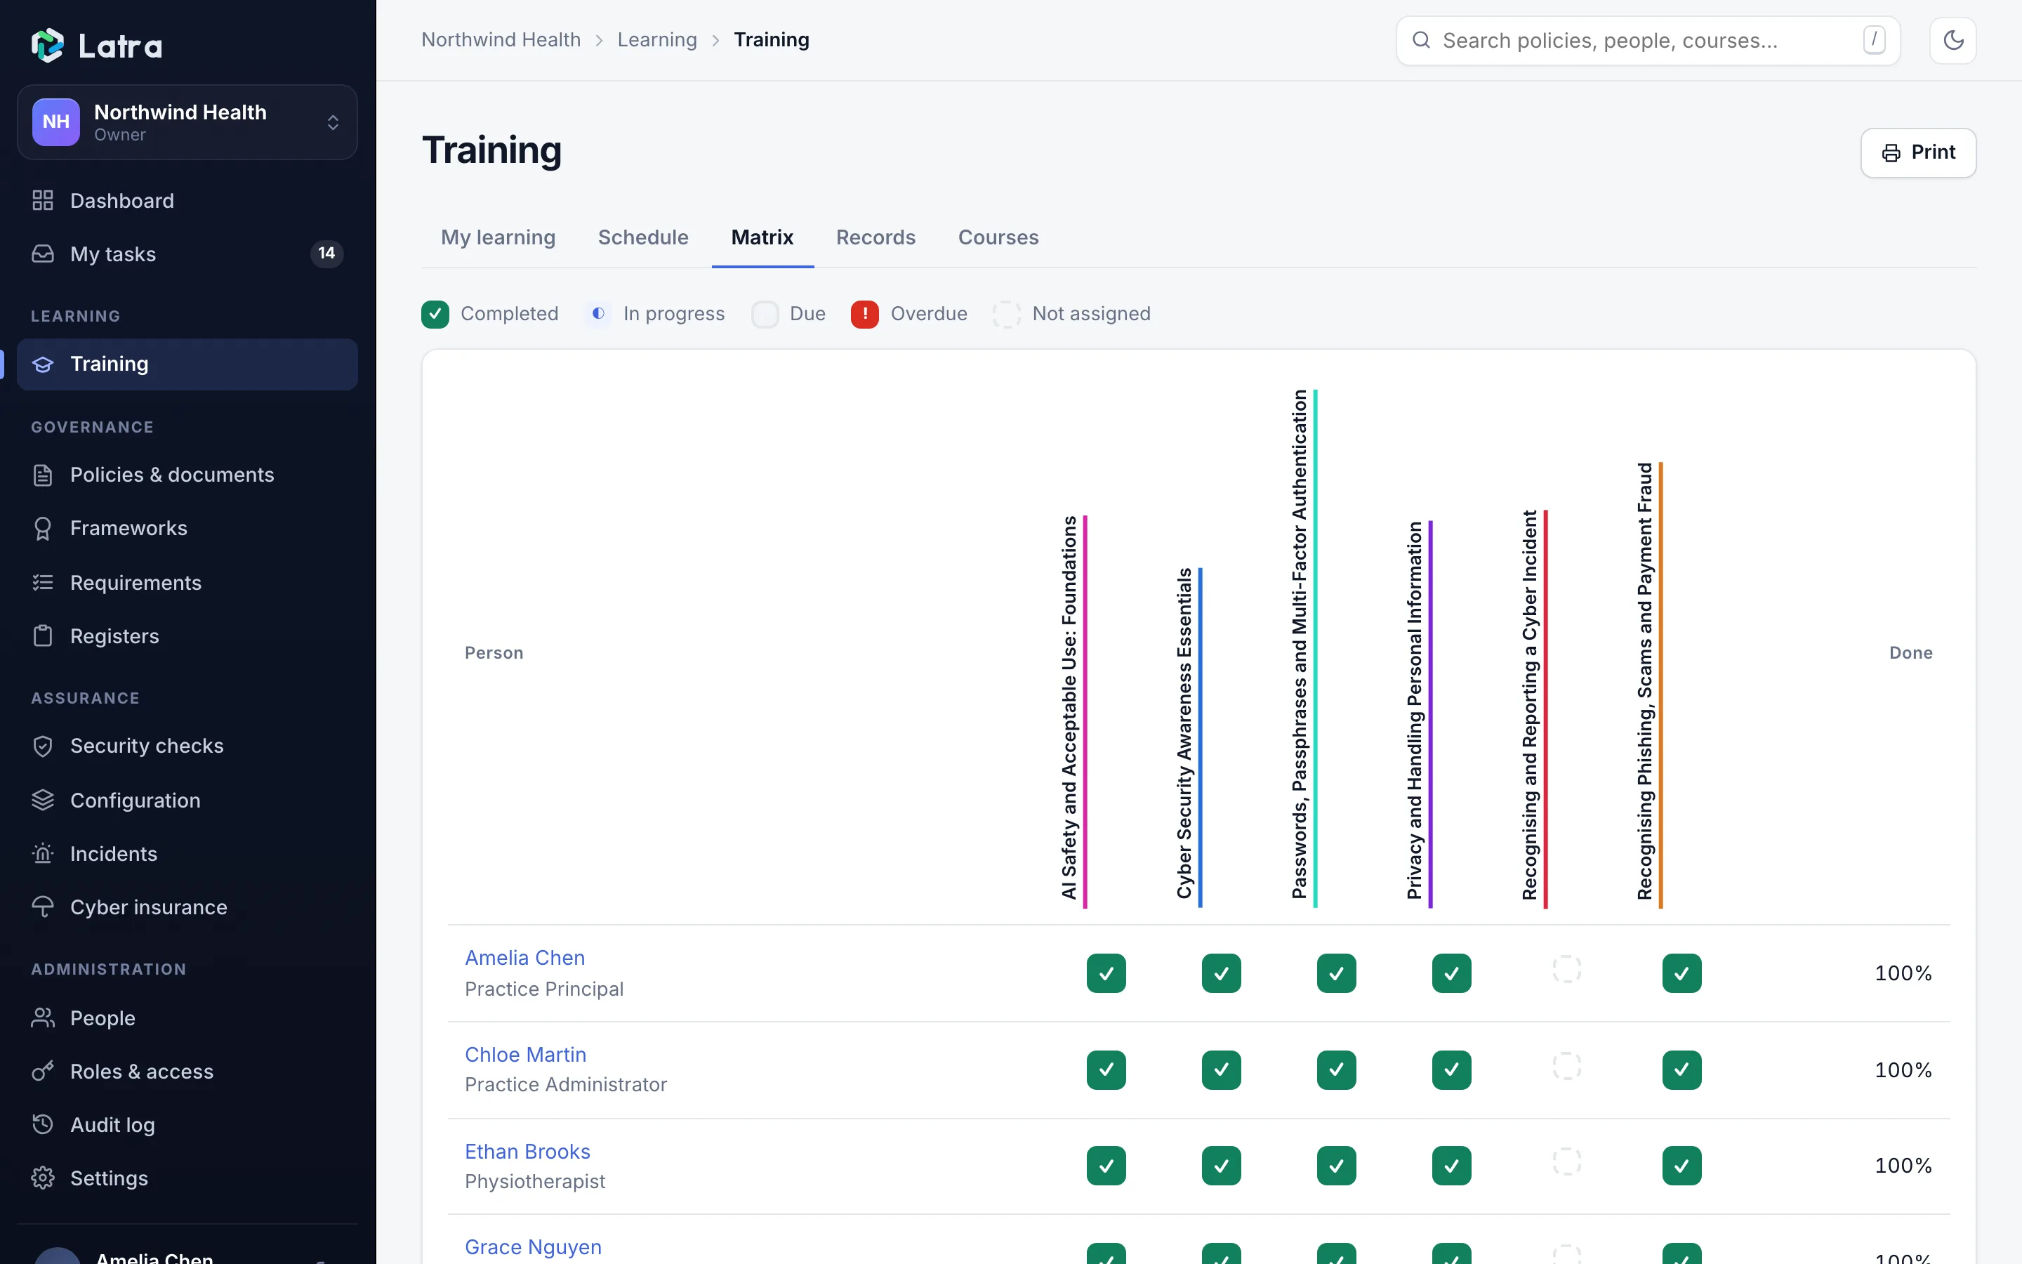The width and height of the screenshot is (2022, 1264).
Task: Click the Learning breadcrumb
Action: (x=656, y=40)
